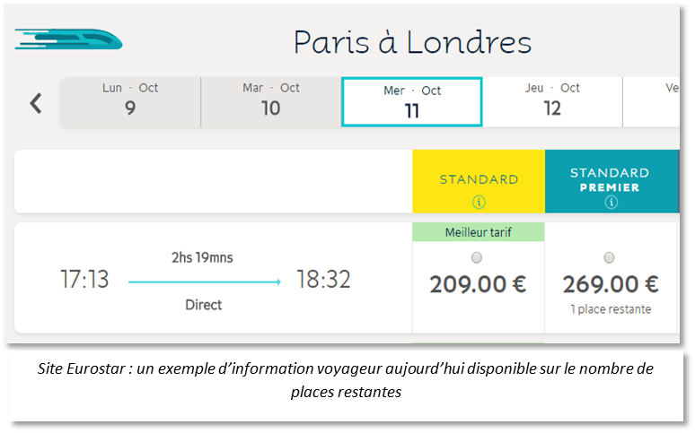This screenshot has height=433, width=695.
Task: Select Mer 11 Oct date tab
Action: pos(412,102)
